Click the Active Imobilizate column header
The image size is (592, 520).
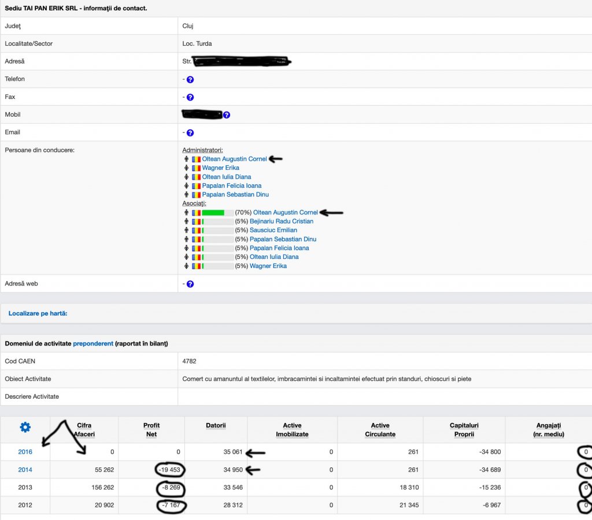(292, 430)
